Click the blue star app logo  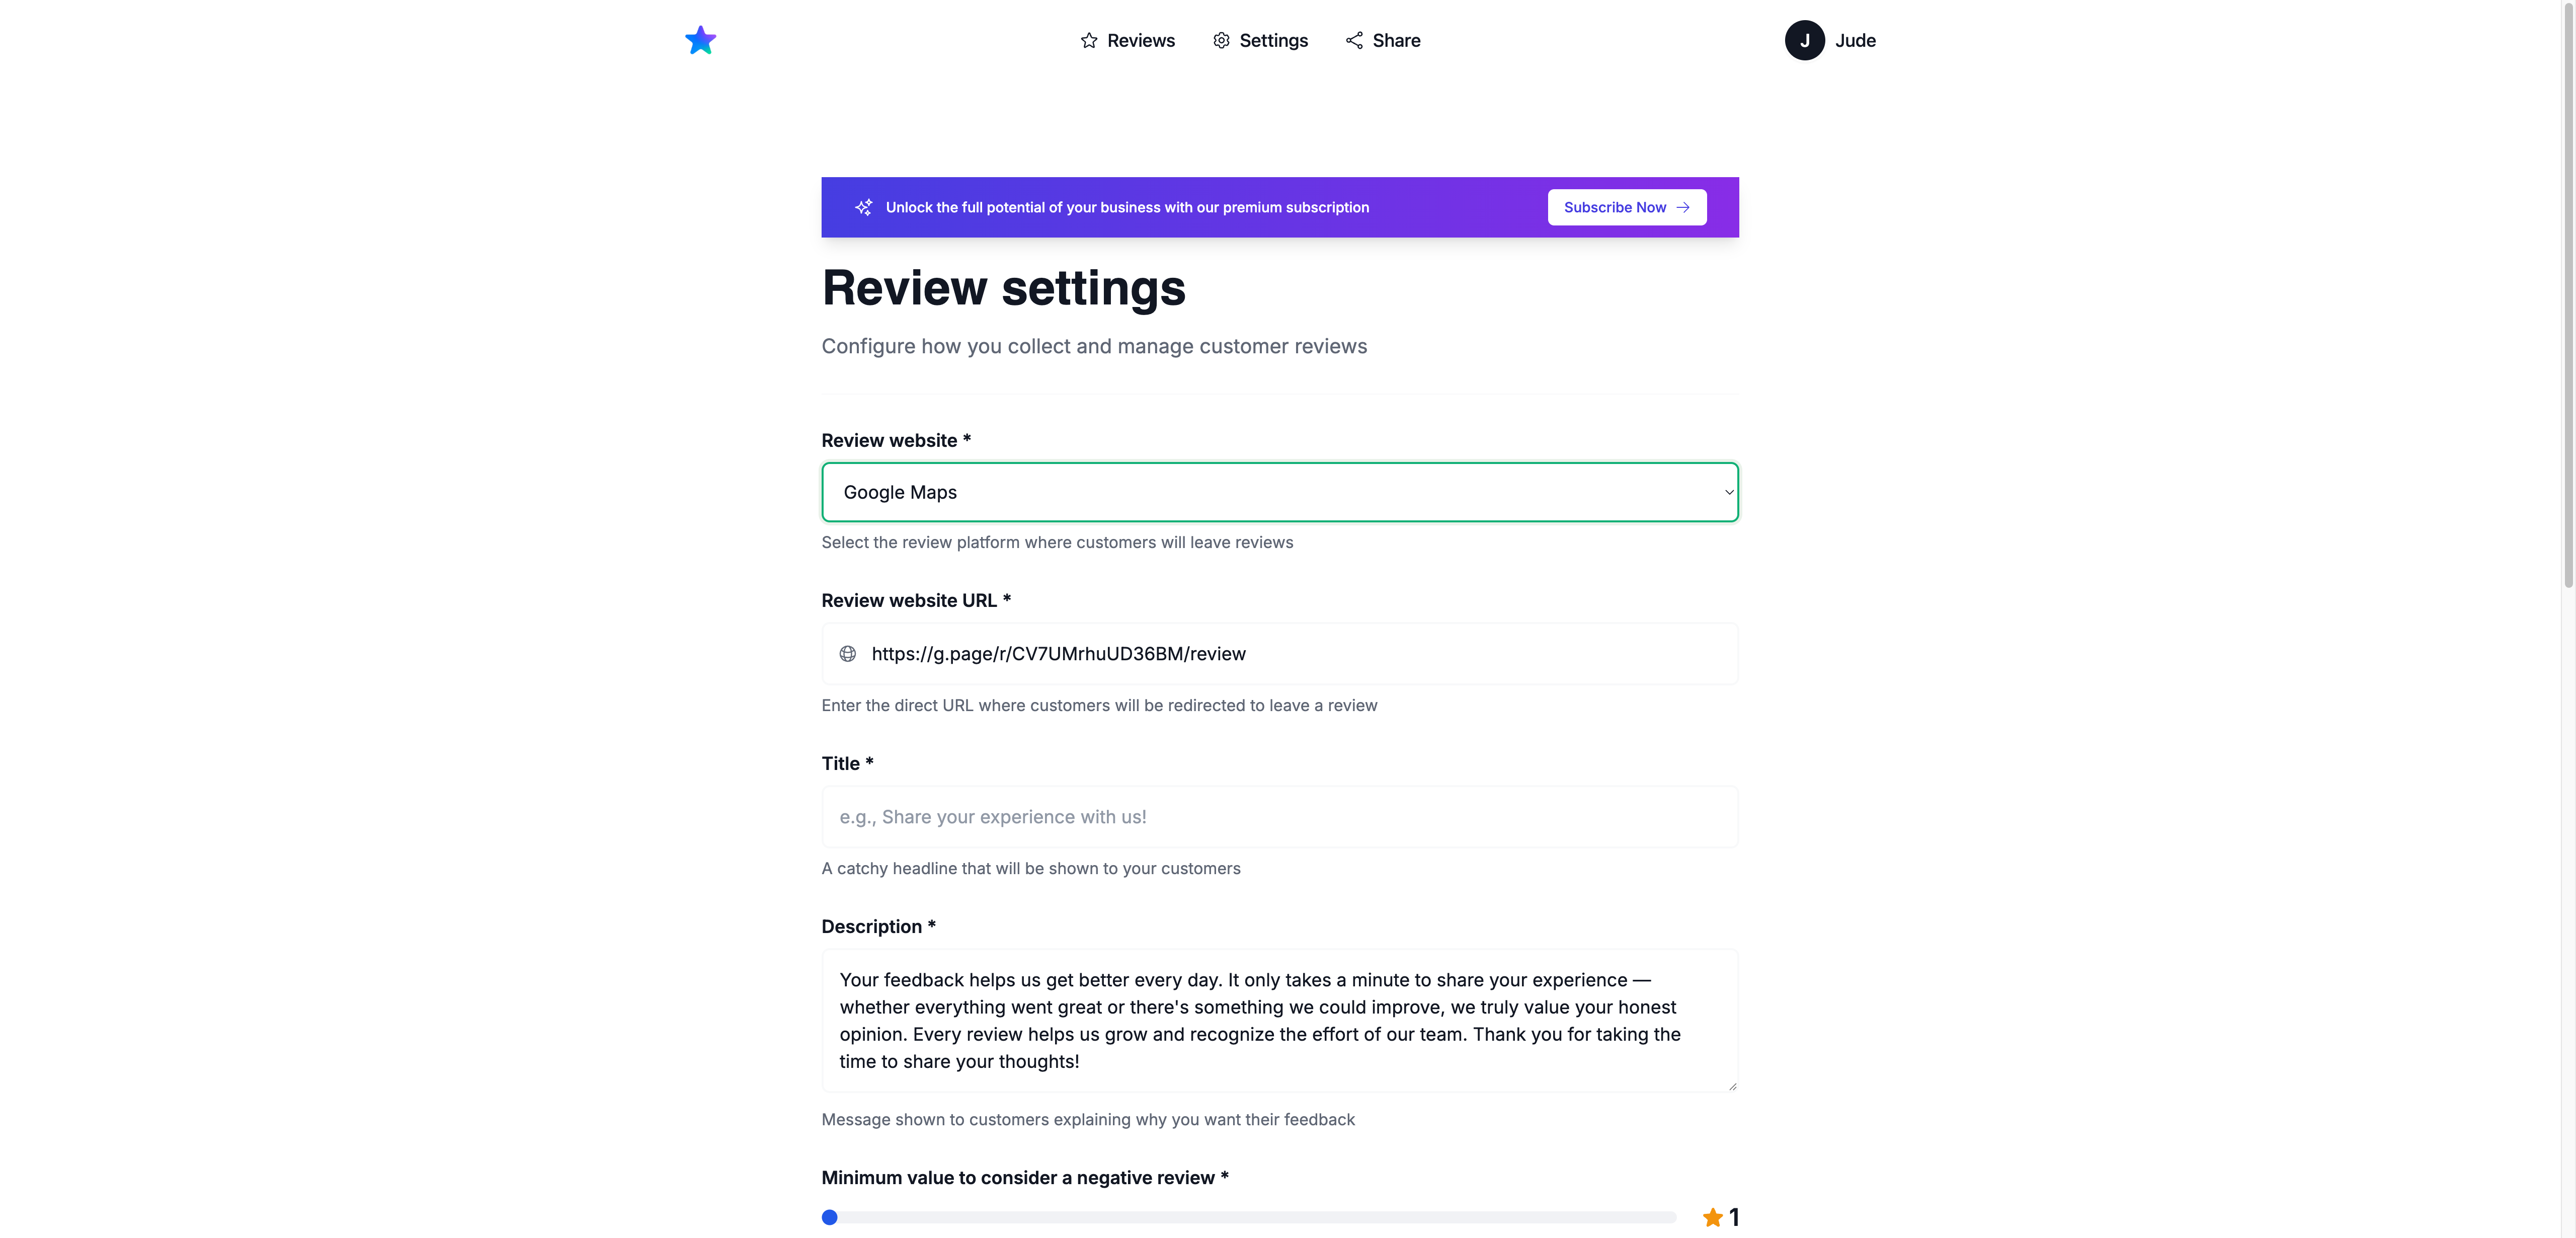[701, 40]
